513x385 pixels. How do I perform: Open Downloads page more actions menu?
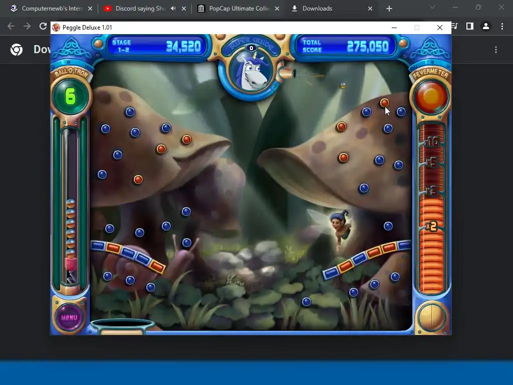496,50
